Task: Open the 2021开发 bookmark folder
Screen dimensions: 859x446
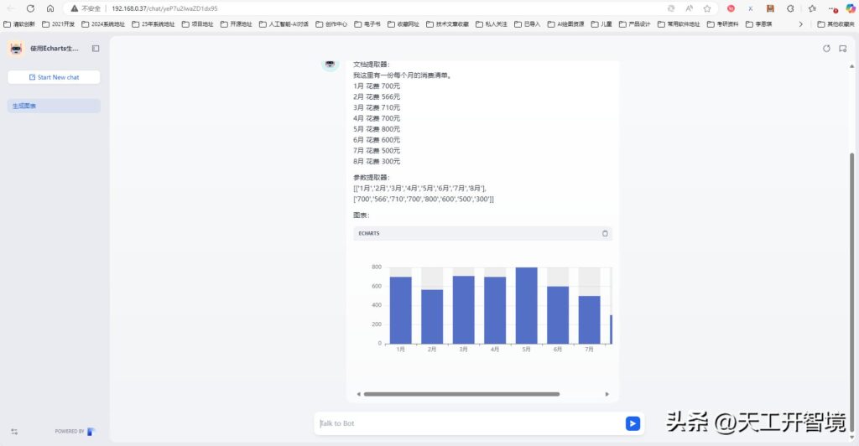Action: (58, 24)
